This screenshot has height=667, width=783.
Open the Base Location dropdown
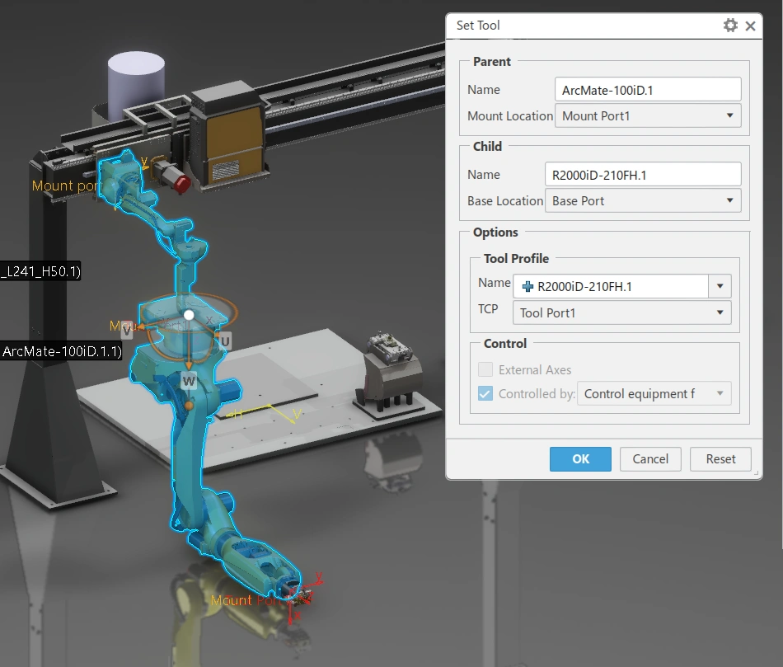643,201
